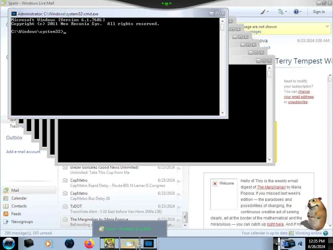
Task: Launch the media player taskbar icon
Action: [x=48, y=243]
